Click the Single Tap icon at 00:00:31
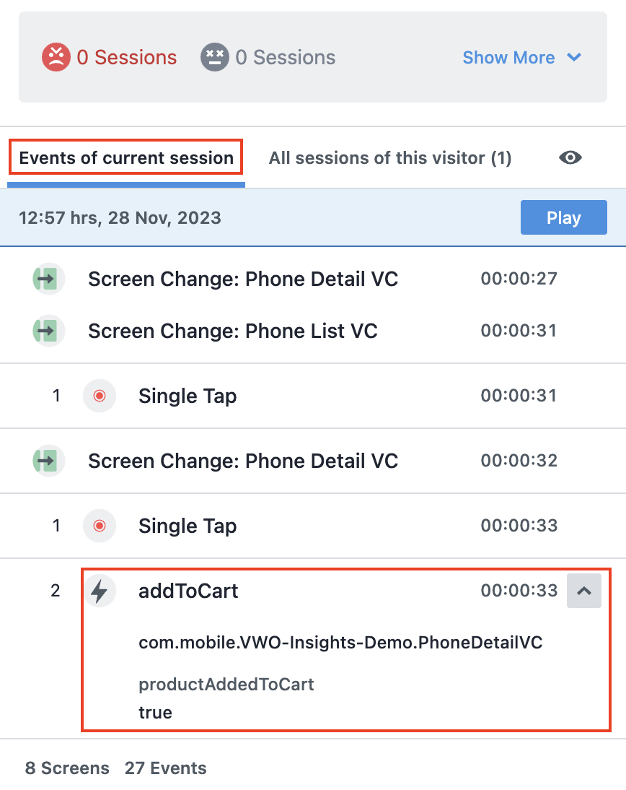 pyautogui.click(x=100, y=396)
